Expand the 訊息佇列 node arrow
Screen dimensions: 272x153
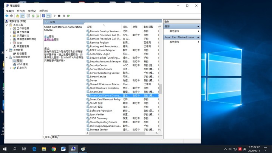(x=11, y=68)
